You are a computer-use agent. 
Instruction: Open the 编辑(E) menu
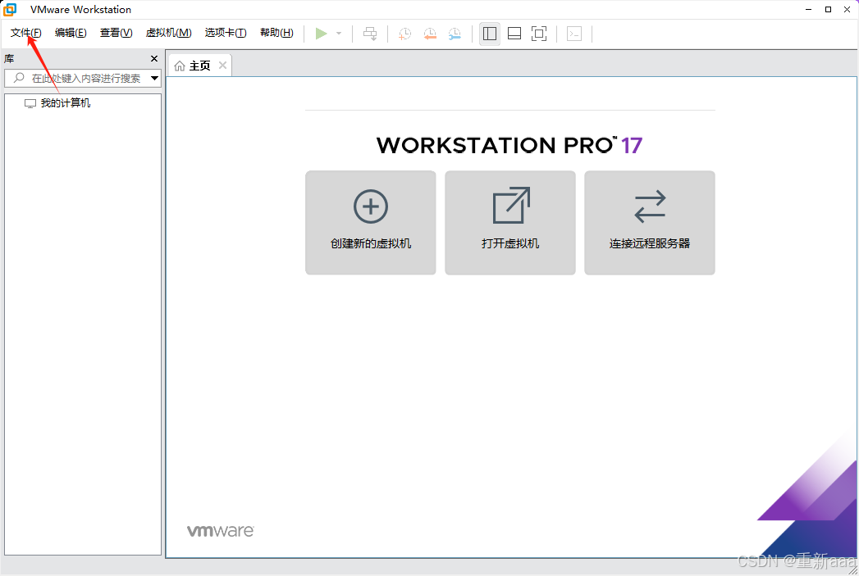click(71, 33)
